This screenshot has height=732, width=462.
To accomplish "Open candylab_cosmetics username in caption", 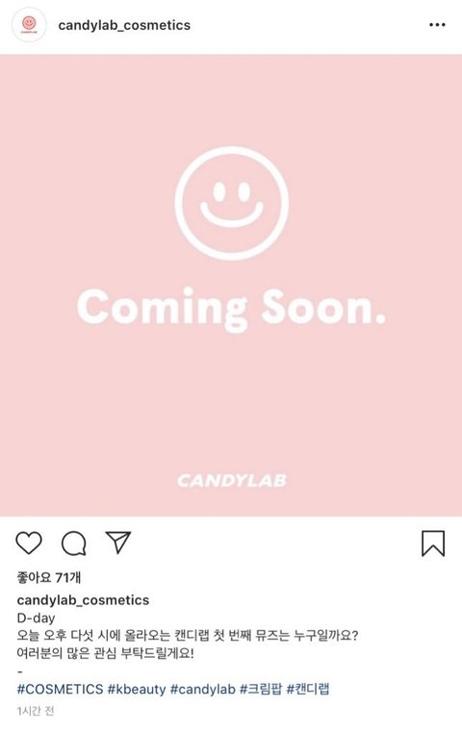I will click(x=83, y=600).
